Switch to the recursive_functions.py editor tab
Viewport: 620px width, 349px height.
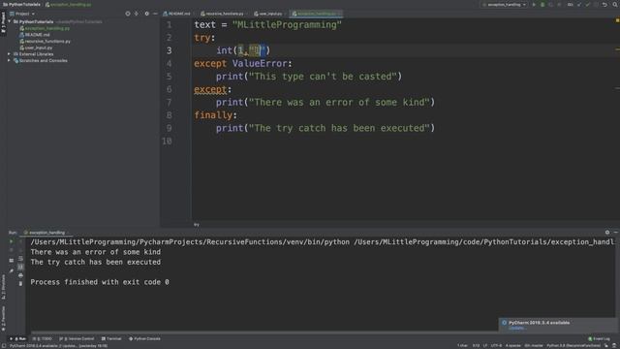(x=222, y=14)
